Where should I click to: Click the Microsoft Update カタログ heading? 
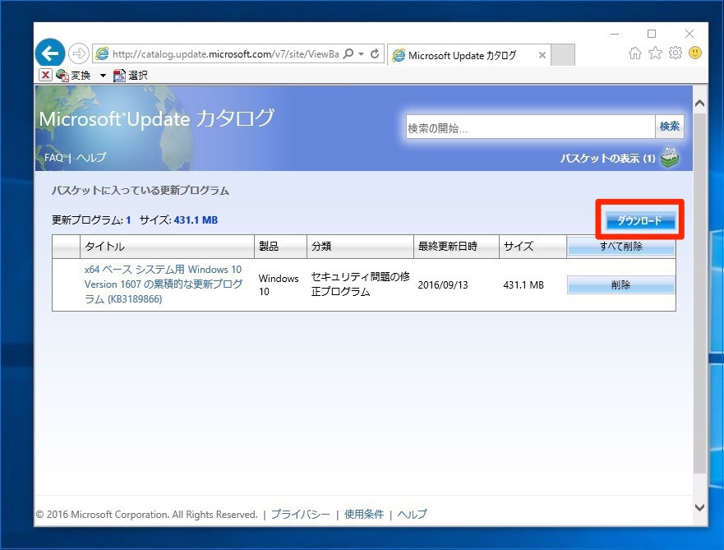pos(157,118)
